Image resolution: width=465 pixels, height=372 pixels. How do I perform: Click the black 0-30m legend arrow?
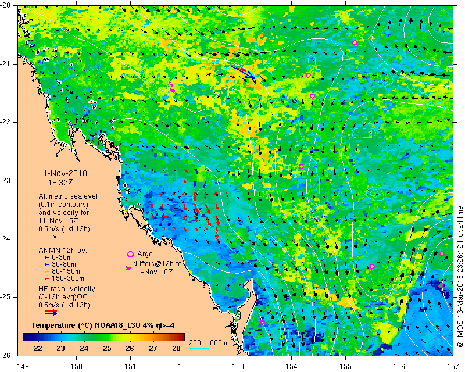tap(46, 258)
